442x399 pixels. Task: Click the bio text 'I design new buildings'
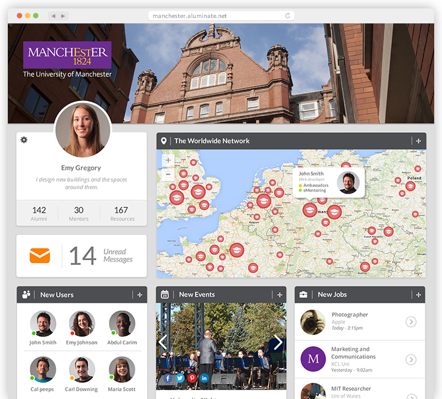click(x=82, y=183)
